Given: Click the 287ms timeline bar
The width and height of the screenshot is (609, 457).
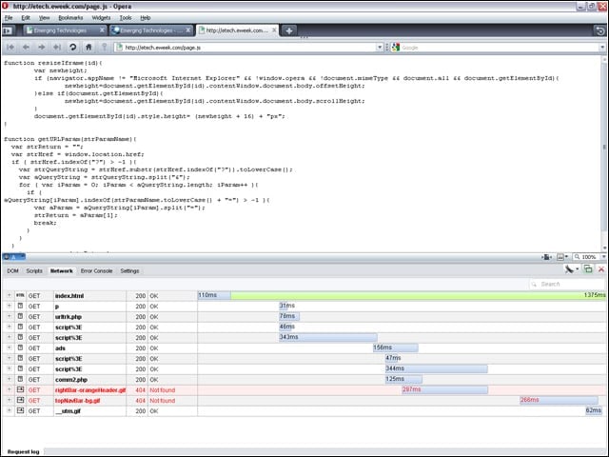Looking at the screenshot, I should (x=444, y=389).
